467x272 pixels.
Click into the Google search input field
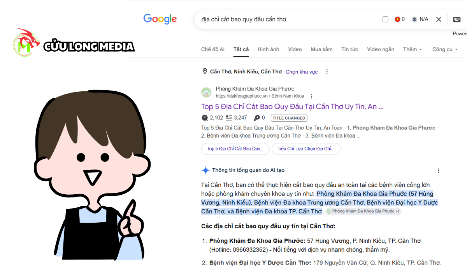pos(288,19)
